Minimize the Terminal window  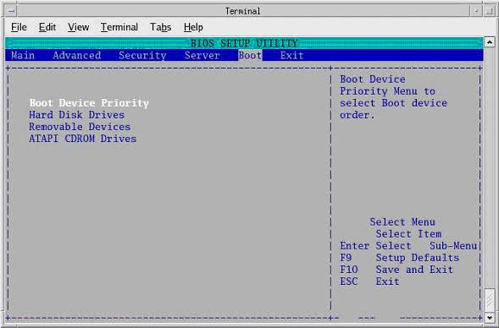point(476,11)
